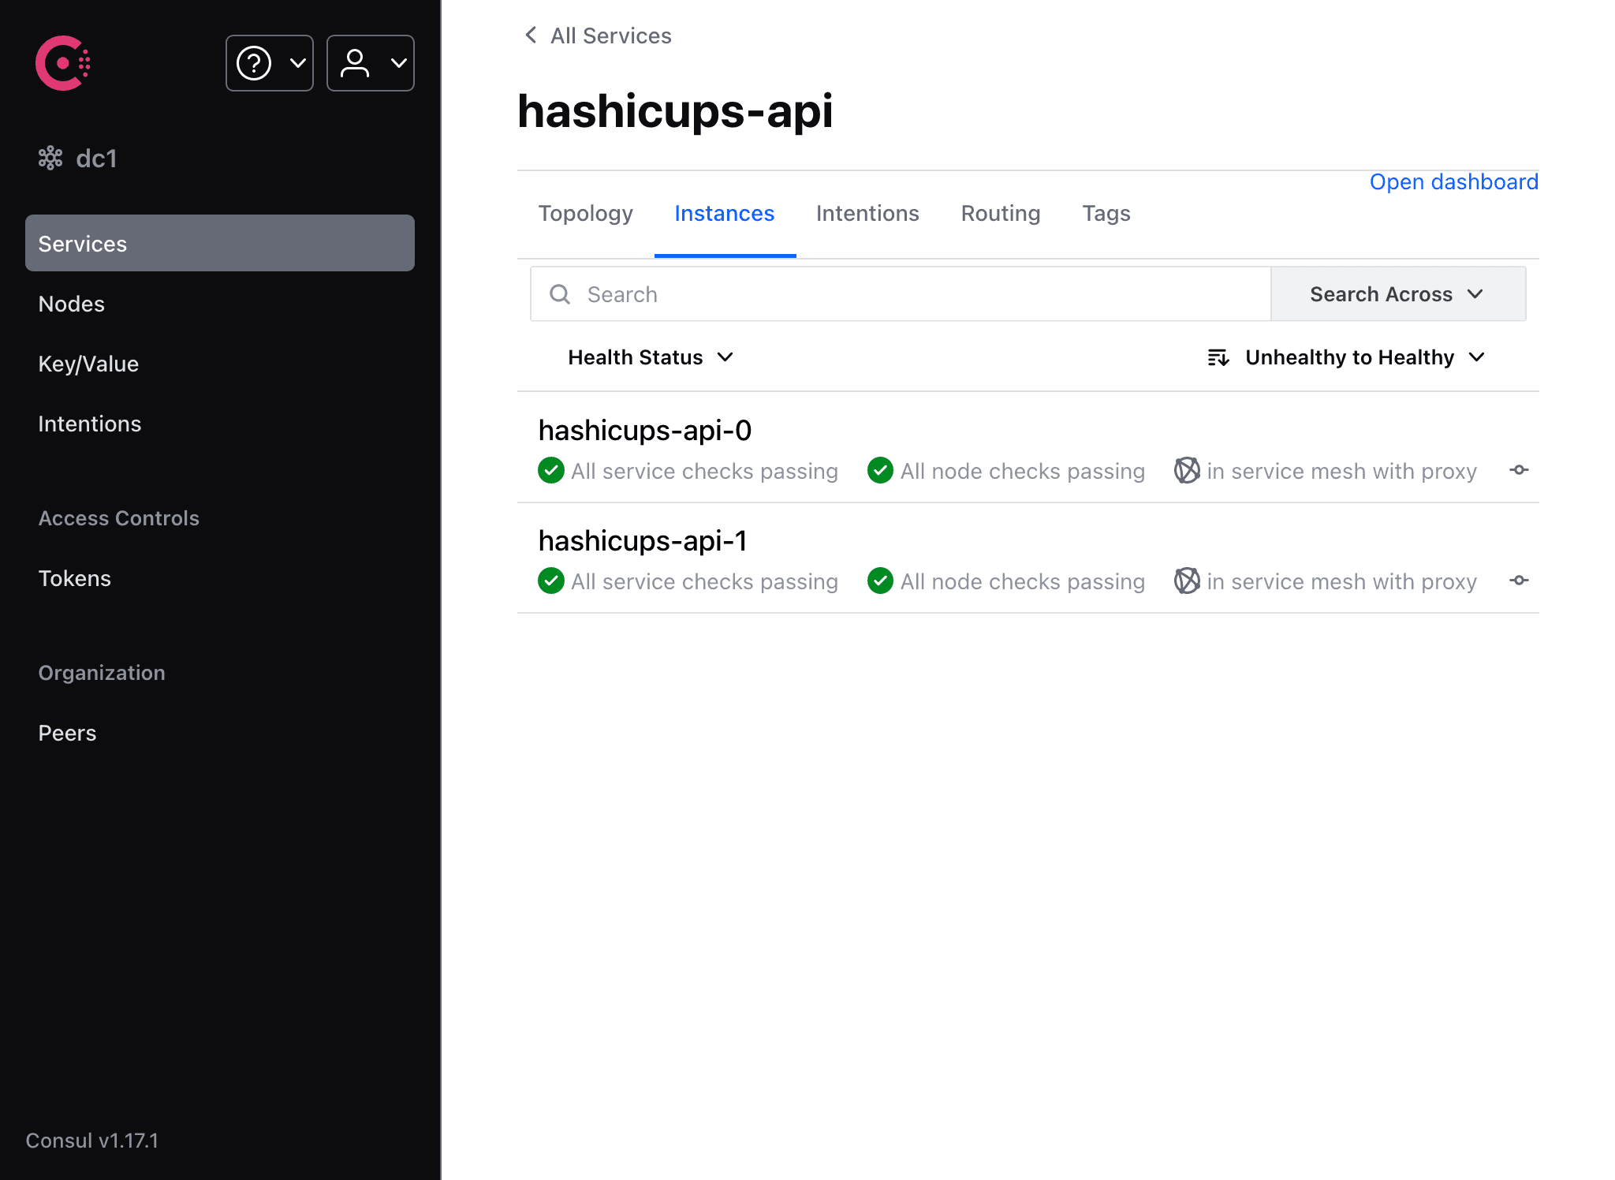Click the Consul logo icon top-left

63,62
